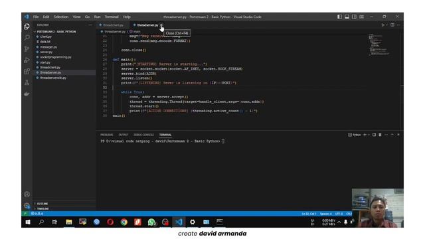Split the editor to the right
425x239 pixels.
[392, 25]
